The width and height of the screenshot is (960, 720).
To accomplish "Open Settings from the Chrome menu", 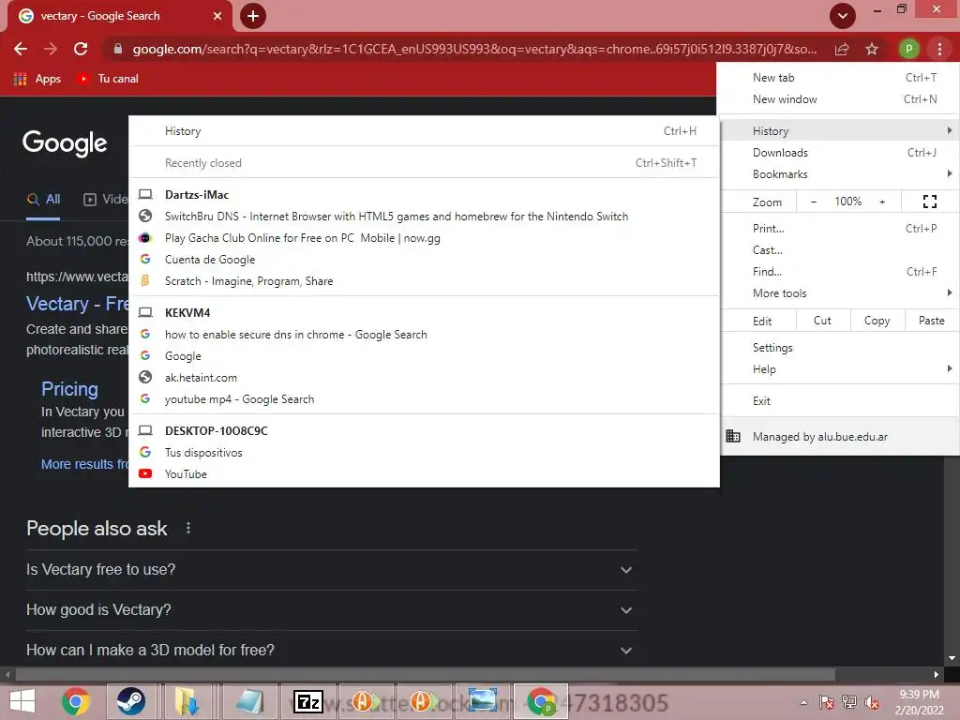I will pos(840,348).
